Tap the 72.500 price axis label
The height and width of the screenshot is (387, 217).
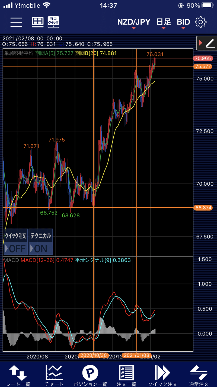coord(205,131)
